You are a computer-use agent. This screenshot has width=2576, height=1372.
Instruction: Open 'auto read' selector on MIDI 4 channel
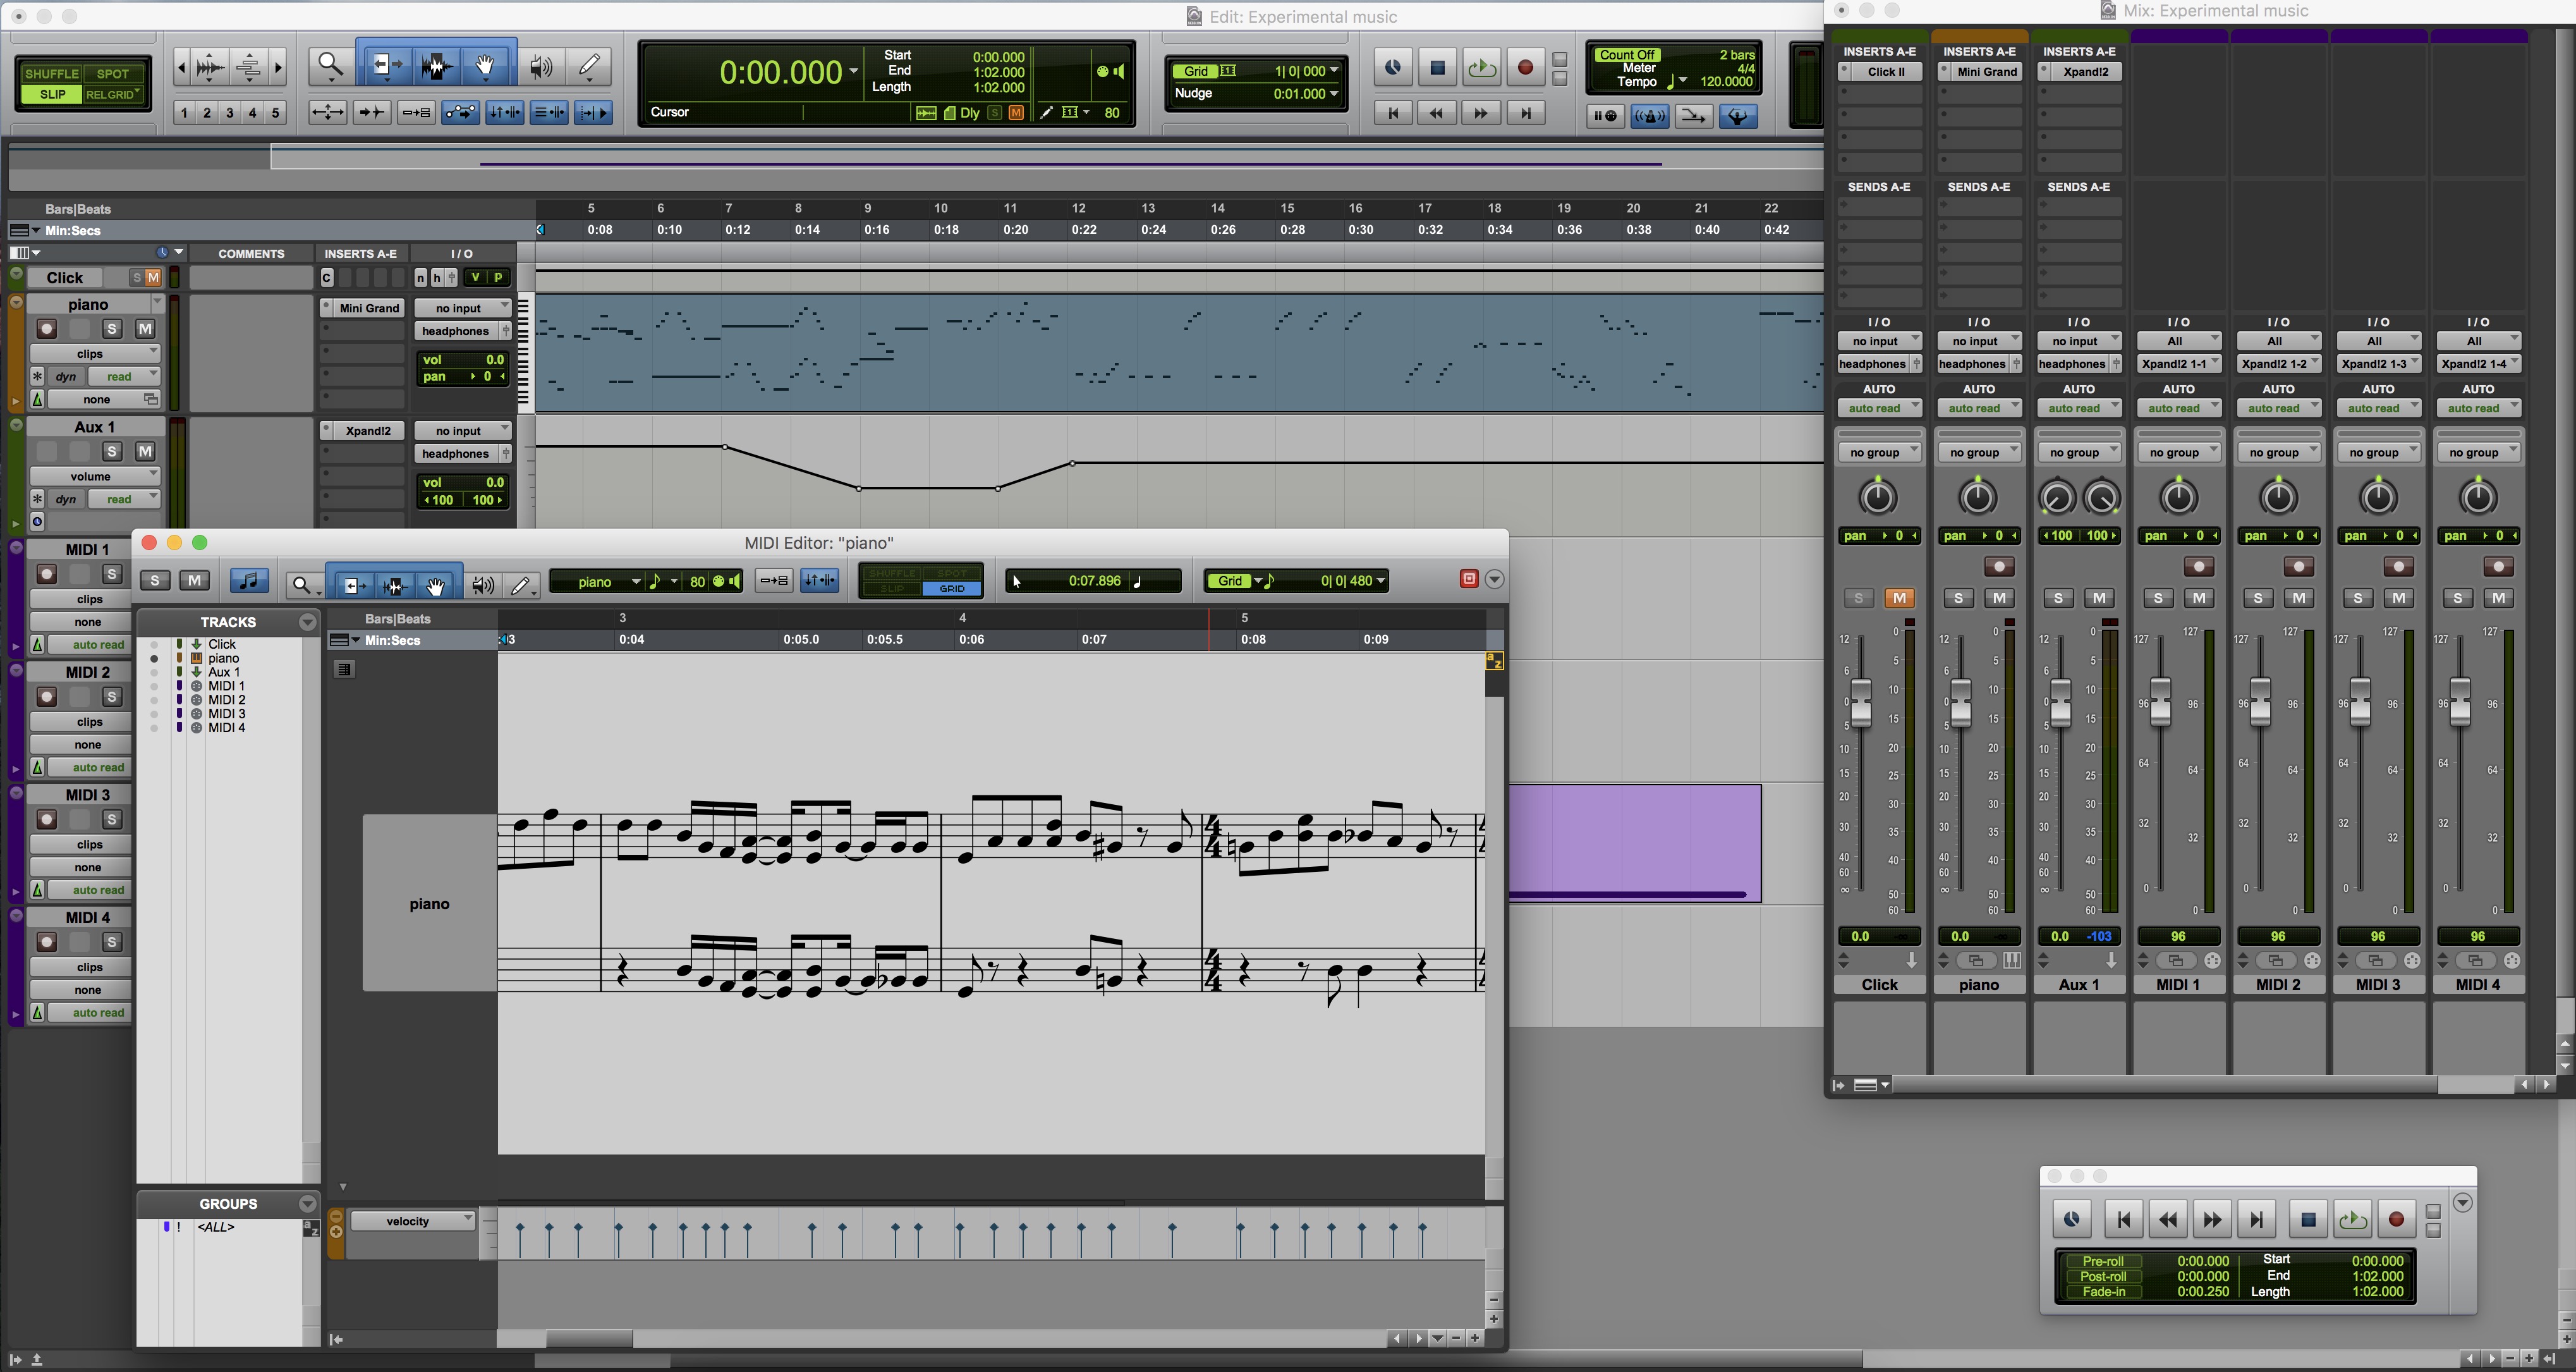coord(2478,408)
